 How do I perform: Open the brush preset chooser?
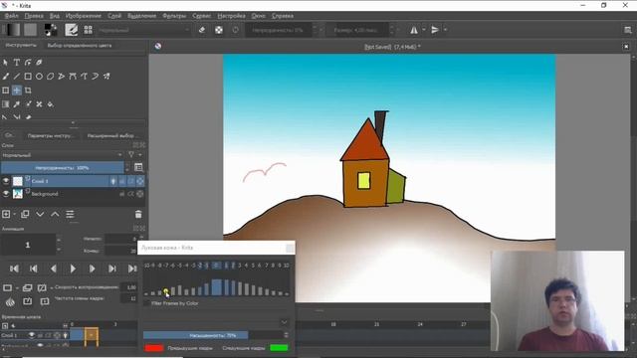89,30
